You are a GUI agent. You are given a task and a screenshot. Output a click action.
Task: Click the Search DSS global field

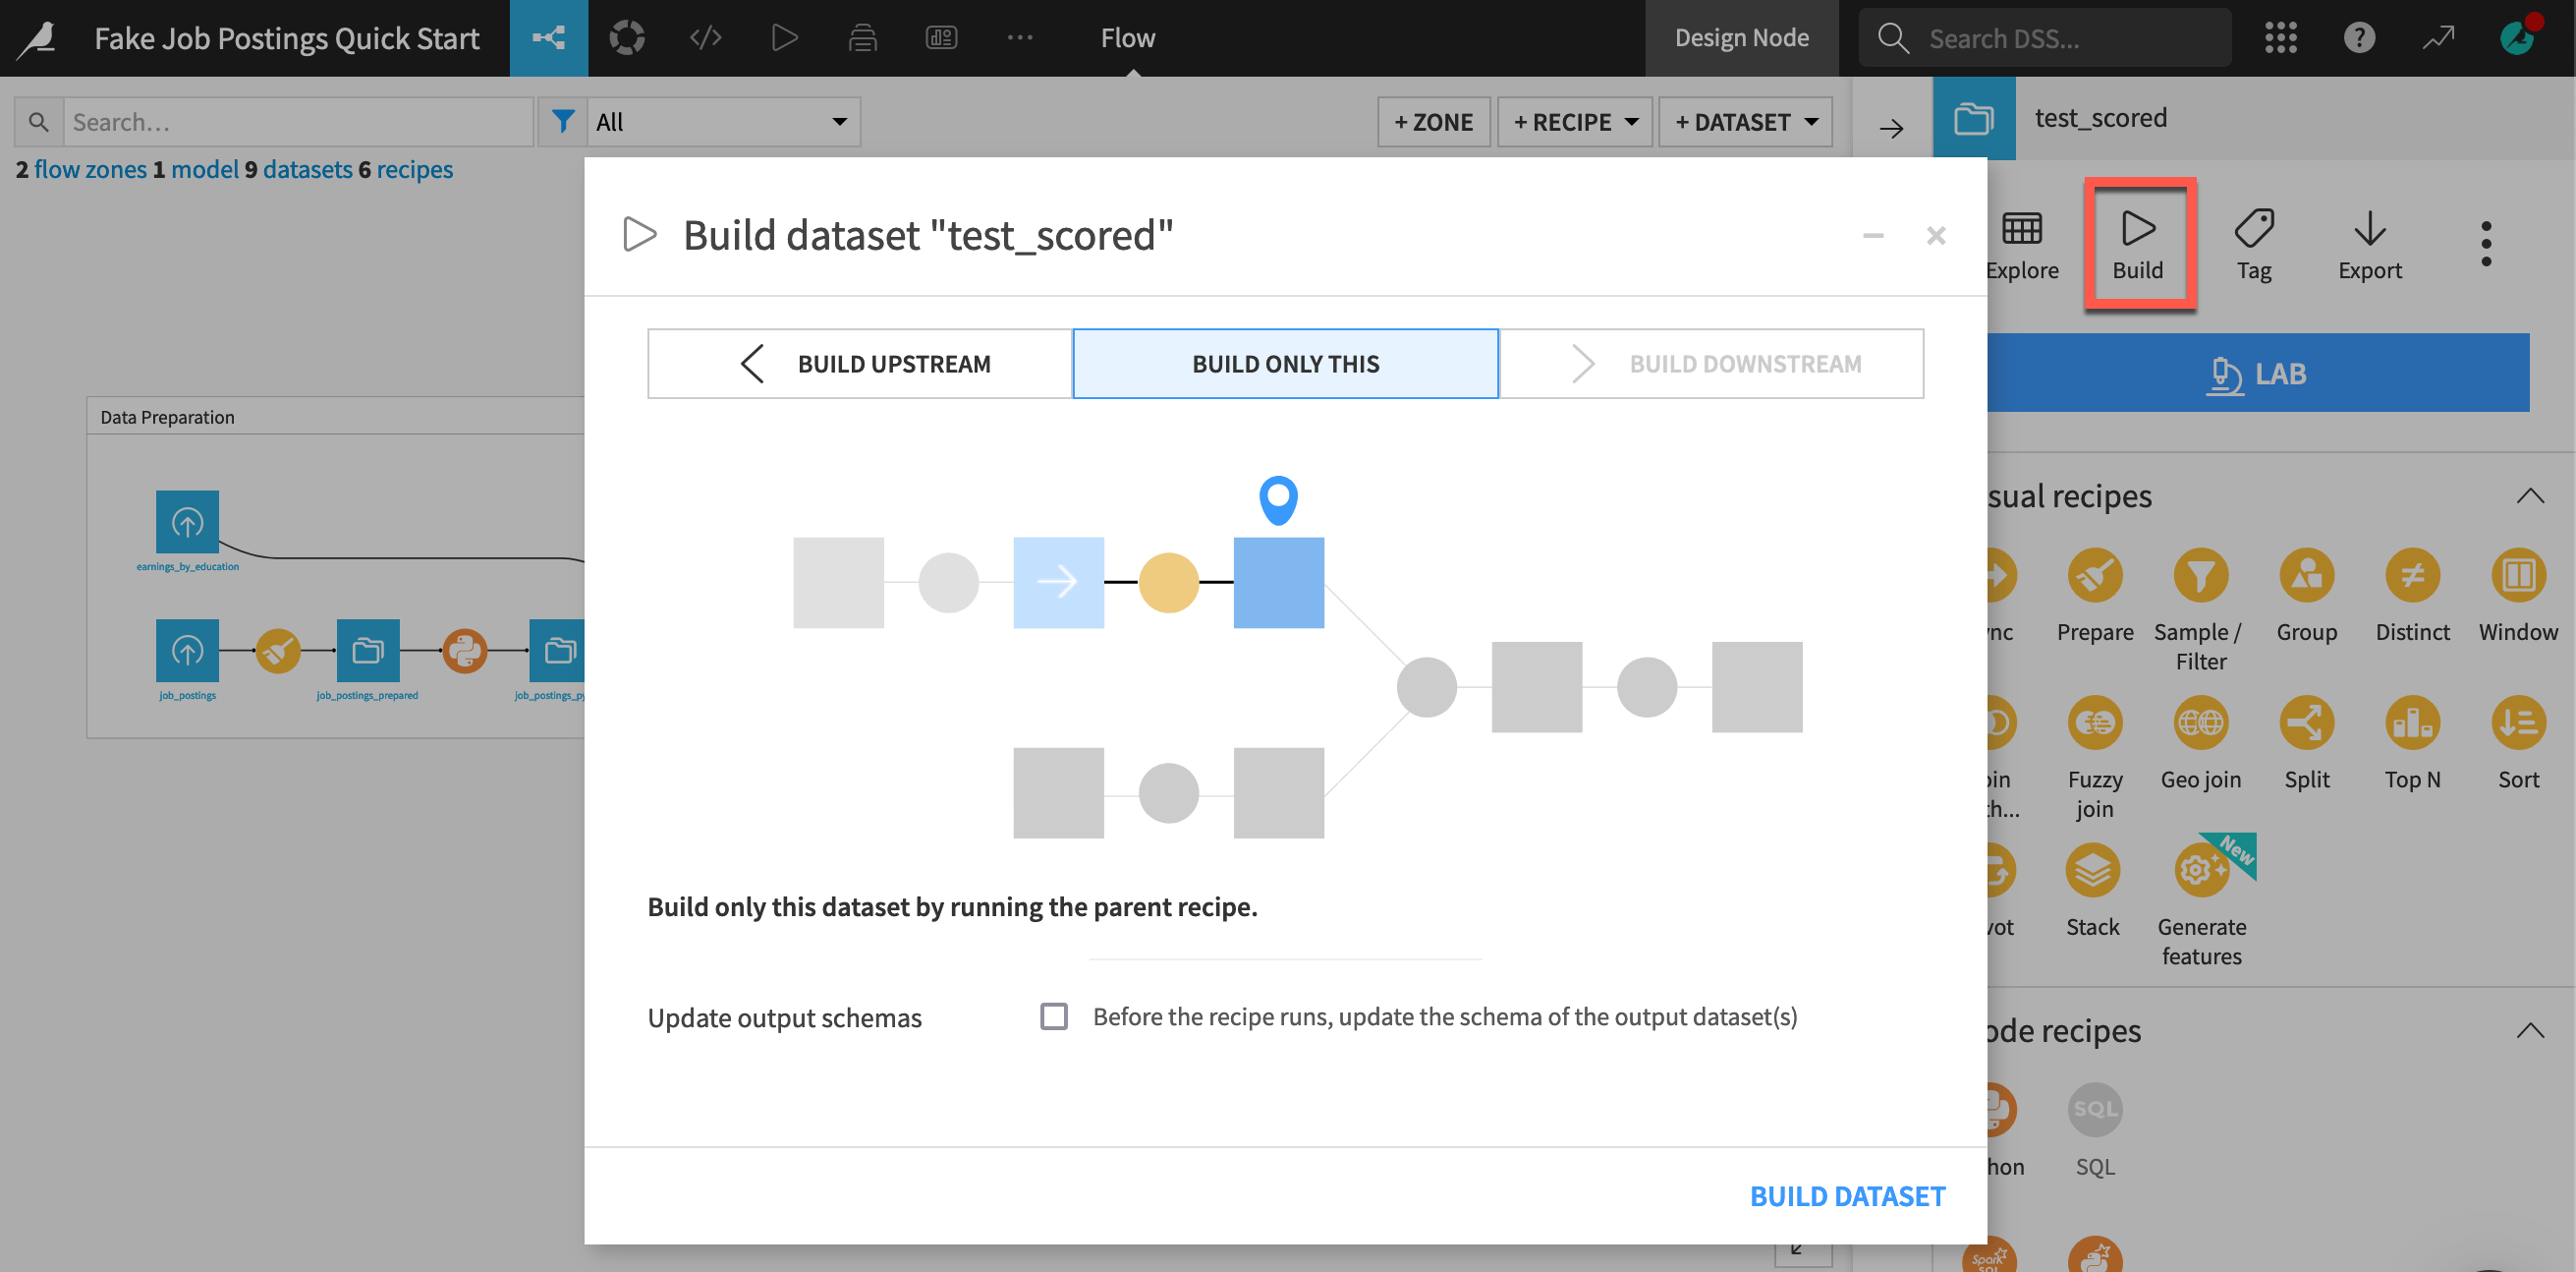point(2045,38)
